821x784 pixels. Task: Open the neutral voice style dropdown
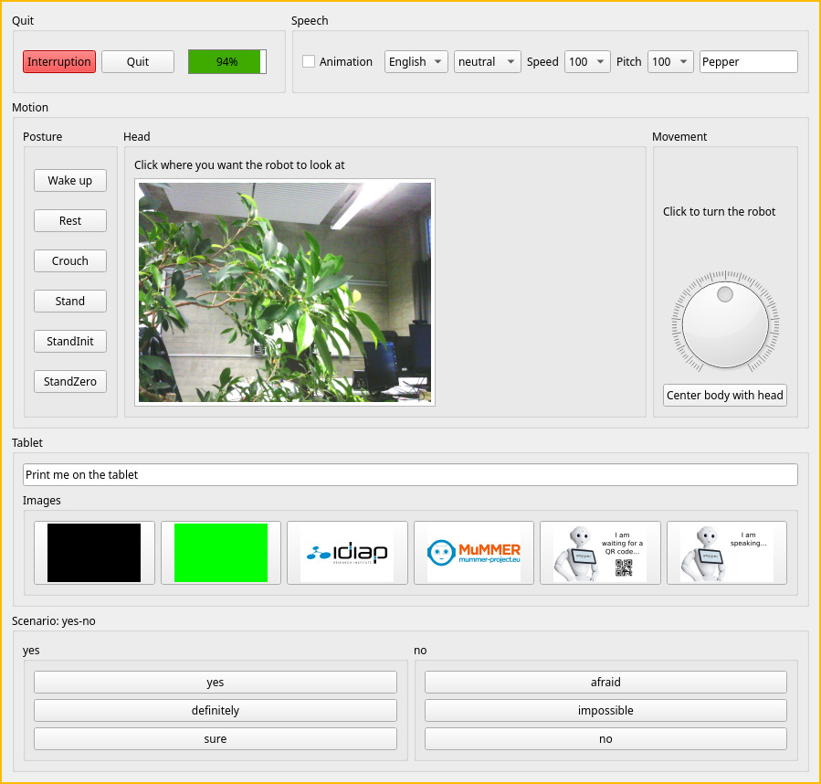(487, 61)
